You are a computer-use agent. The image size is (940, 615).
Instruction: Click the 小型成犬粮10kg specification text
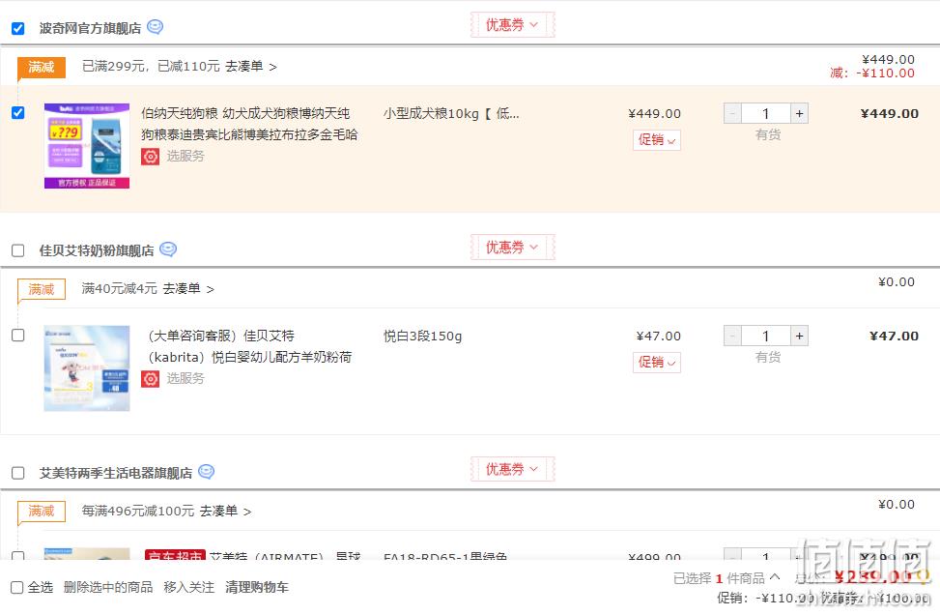[x=451, y=113]
